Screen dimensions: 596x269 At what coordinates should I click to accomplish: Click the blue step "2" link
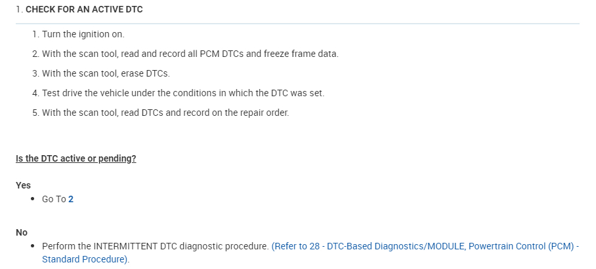point(71,200)
